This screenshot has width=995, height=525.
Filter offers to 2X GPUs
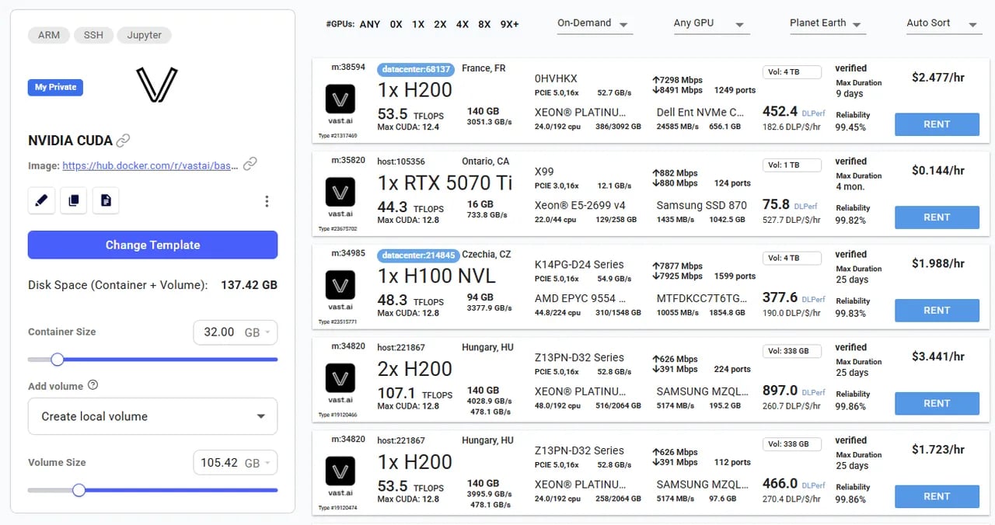click(440, 24)
